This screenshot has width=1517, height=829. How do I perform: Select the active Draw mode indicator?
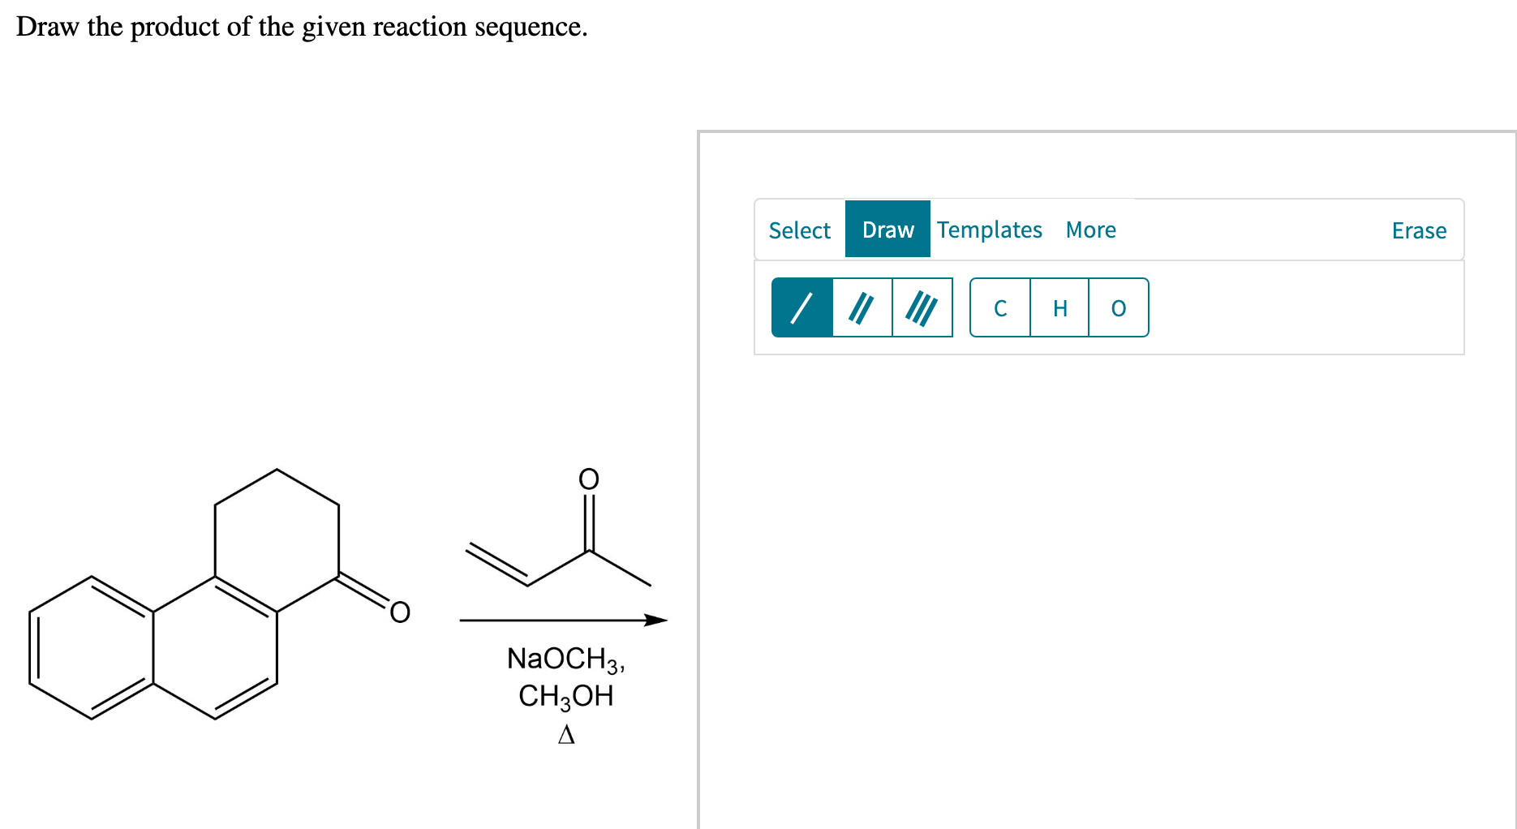[x=887, y=230]
